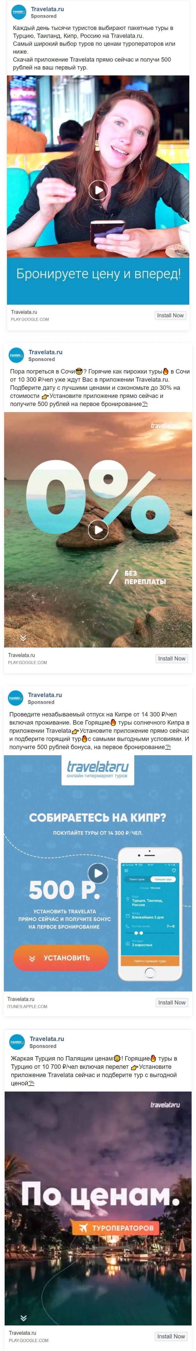Open the Travelata.ru avatar in the Turkey ad

pyautogui.click(x=17, y=1042)
